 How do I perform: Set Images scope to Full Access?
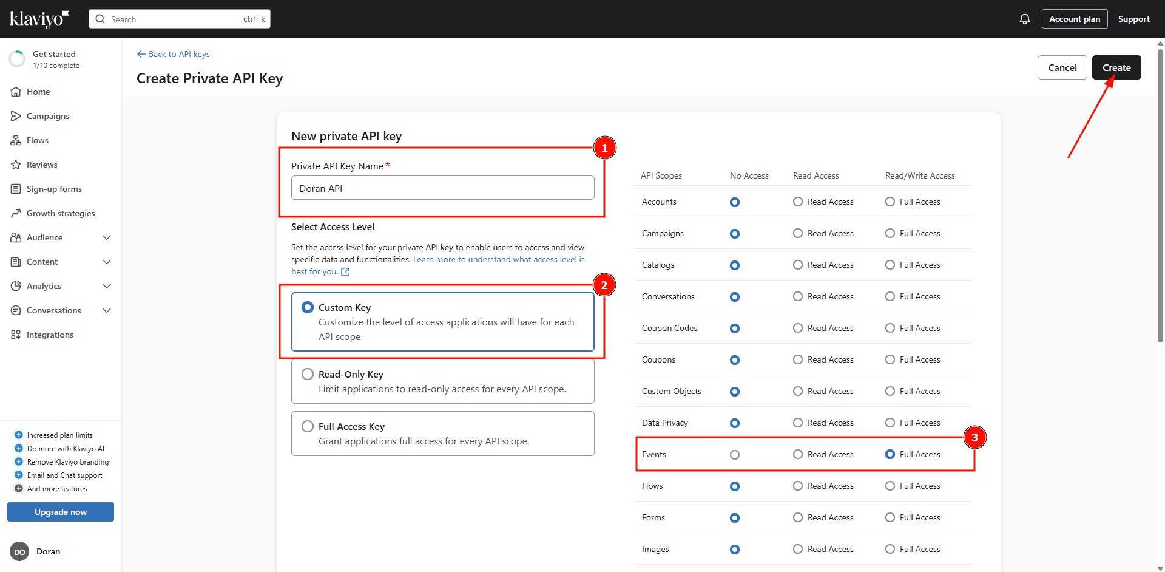890,549
